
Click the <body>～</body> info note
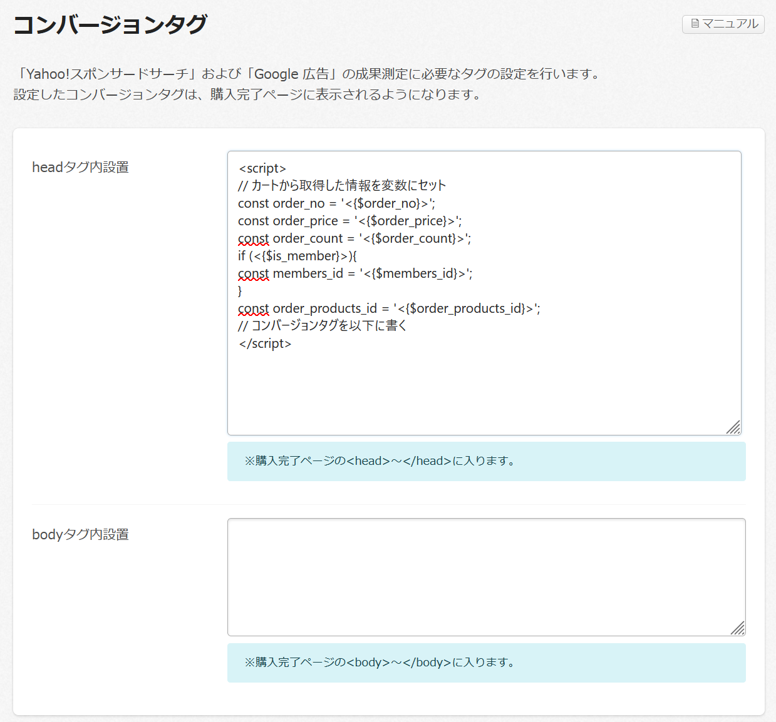point(381,663)
